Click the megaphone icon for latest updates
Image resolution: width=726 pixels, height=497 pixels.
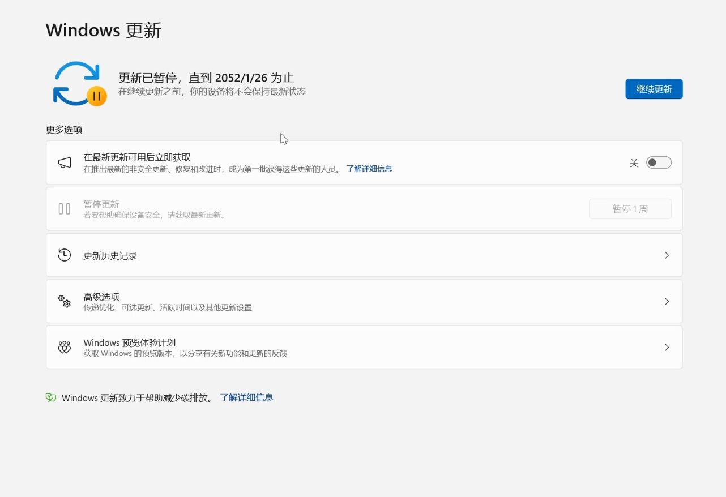pos(65,163)
